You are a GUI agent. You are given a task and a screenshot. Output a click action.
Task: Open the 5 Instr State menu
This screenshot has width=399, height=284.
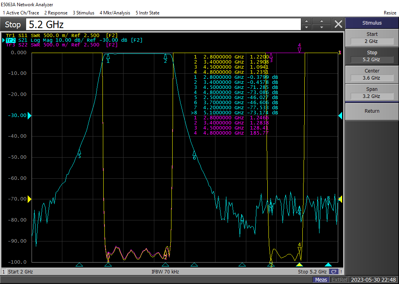(147, 13)
